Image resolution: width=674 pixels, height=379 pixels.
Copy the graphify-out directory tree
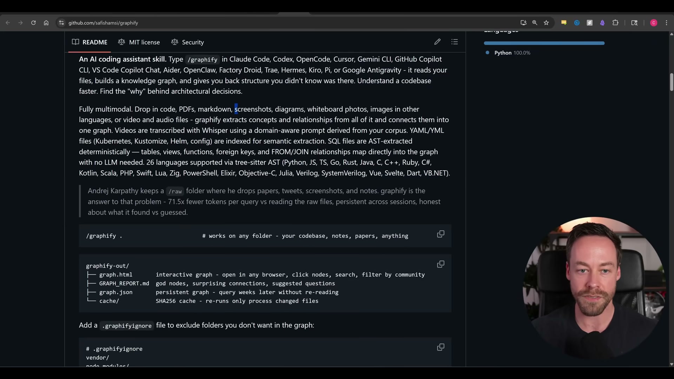coord(441,264)
